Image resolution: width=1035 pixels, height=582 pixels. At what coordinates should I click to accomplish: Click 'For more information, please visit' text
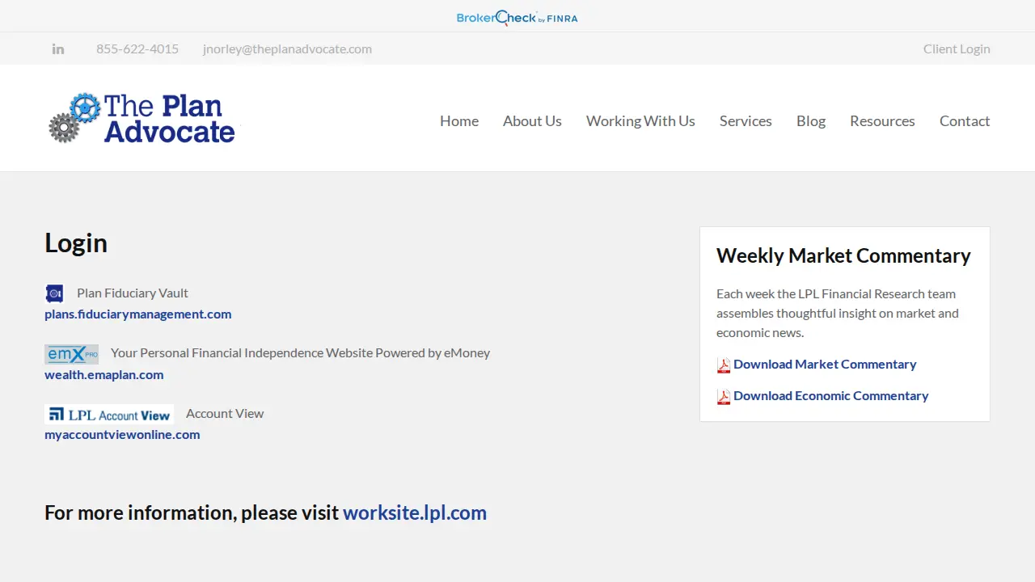point(192,512)
